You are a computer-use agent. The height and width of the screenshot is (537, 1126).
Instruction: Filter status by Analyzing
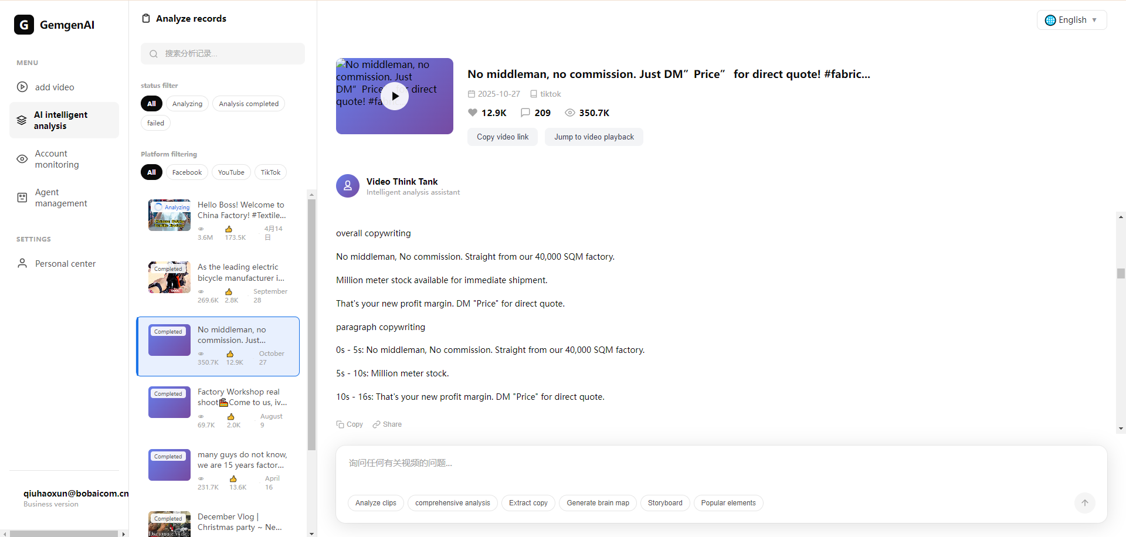point(187,104)
